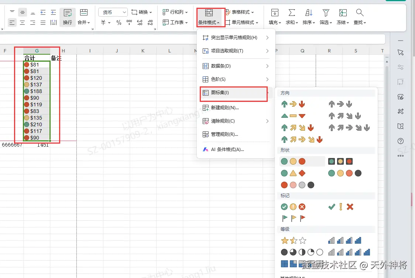Apply the percent style format
This screenshot has width=415, height=278.
coord(119,23)
